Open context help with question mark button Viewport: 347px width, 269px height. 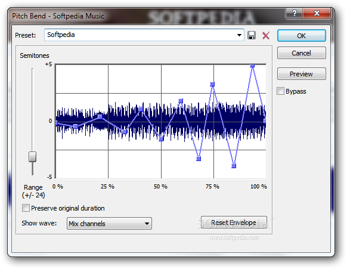point(294,13)
